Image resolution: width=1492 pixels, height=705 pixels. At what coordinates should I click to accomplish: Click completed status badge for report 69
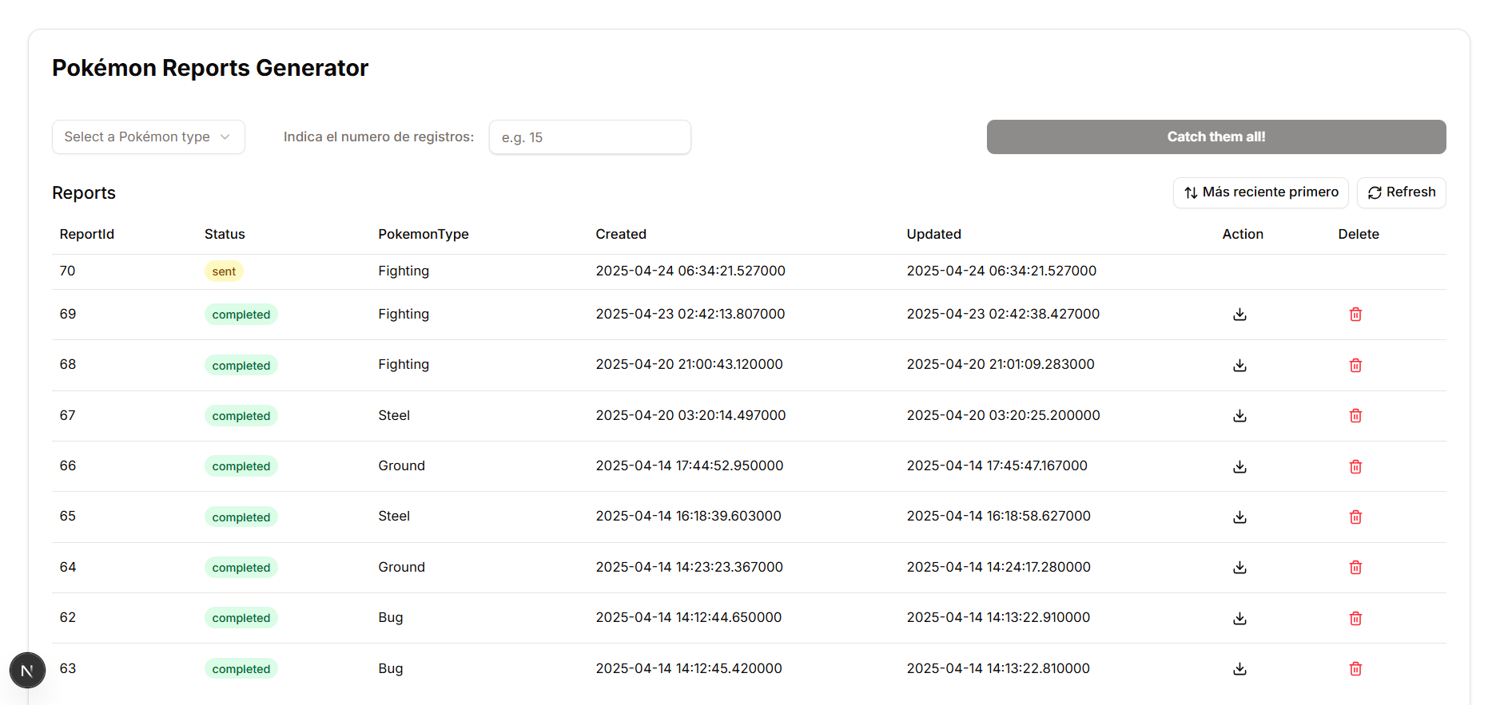click(x=241, y=315)
